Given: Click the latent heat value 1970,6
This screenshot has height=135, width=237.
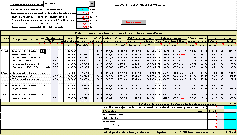Looking at the screenshot, I should [x=83, y=20].
